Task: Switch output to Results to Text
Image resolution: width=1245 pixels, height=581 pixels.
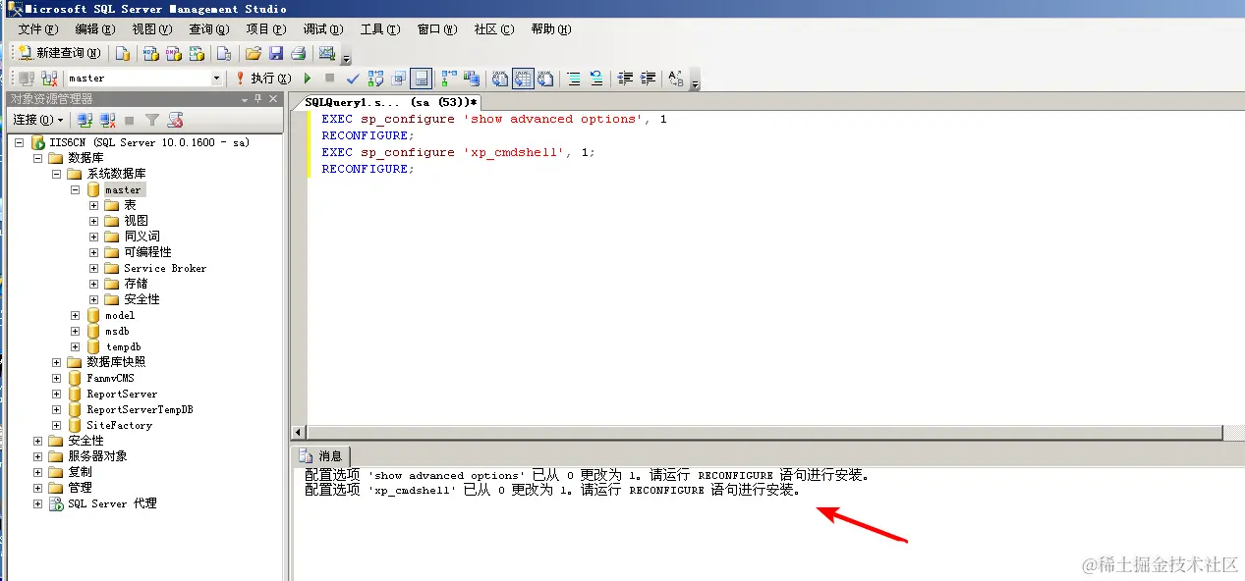Action: [x=500, y=78]
